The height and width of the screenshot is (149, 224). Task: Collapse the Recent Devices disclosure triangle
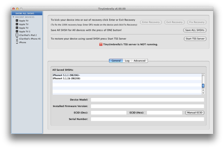tap(13, 17)
